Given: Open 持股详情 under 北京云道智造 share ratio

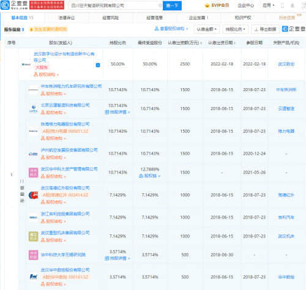Looking at the screenshot, I should point(118,112).
